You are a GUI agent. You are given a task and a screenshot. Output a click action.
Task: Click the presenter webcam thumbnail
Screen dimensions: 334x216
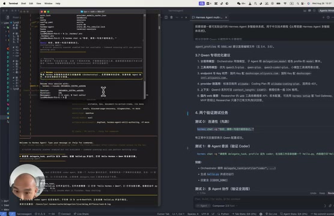27,182
